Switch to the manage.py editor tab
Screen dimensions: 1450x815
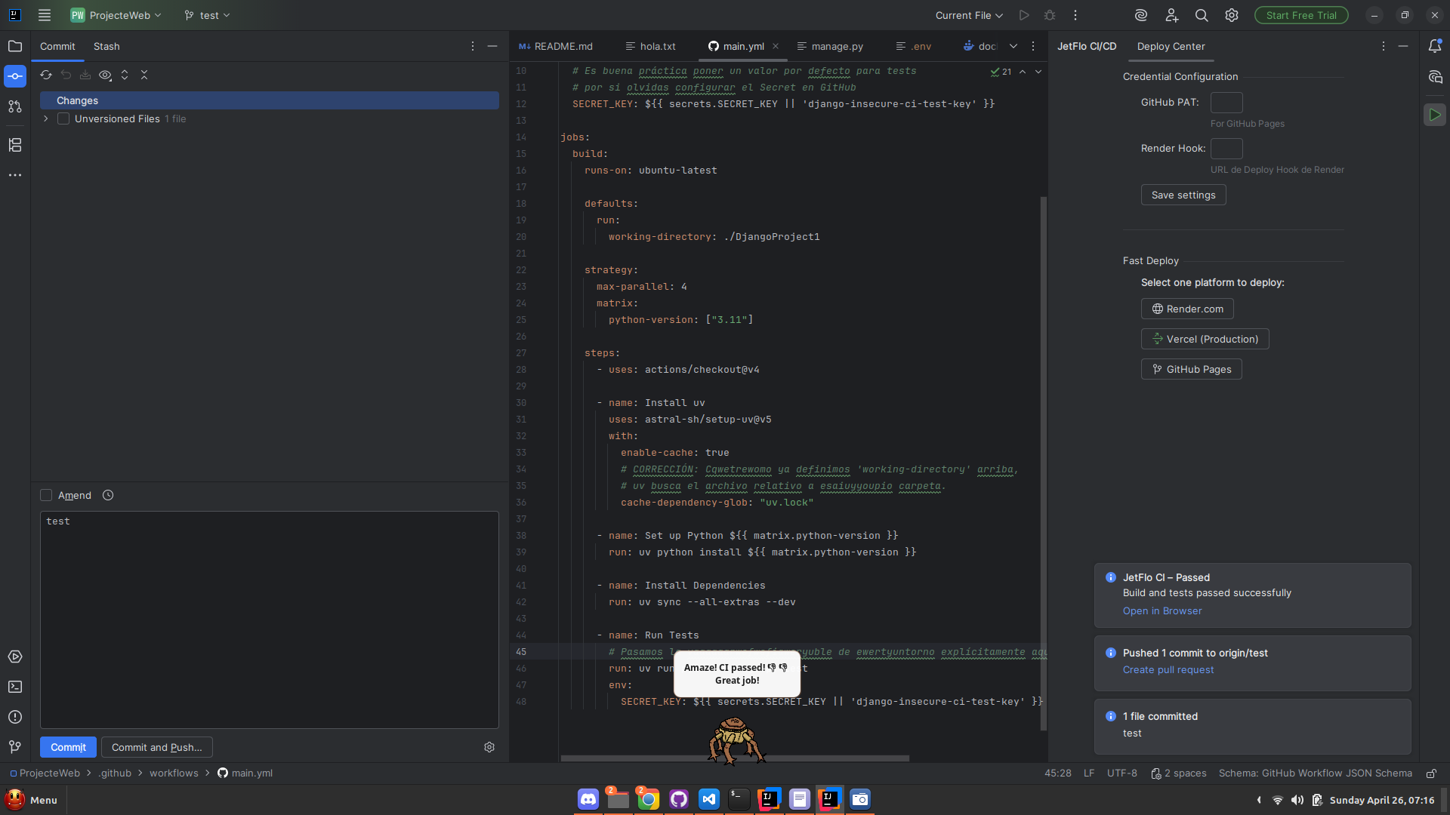[837, 46]
